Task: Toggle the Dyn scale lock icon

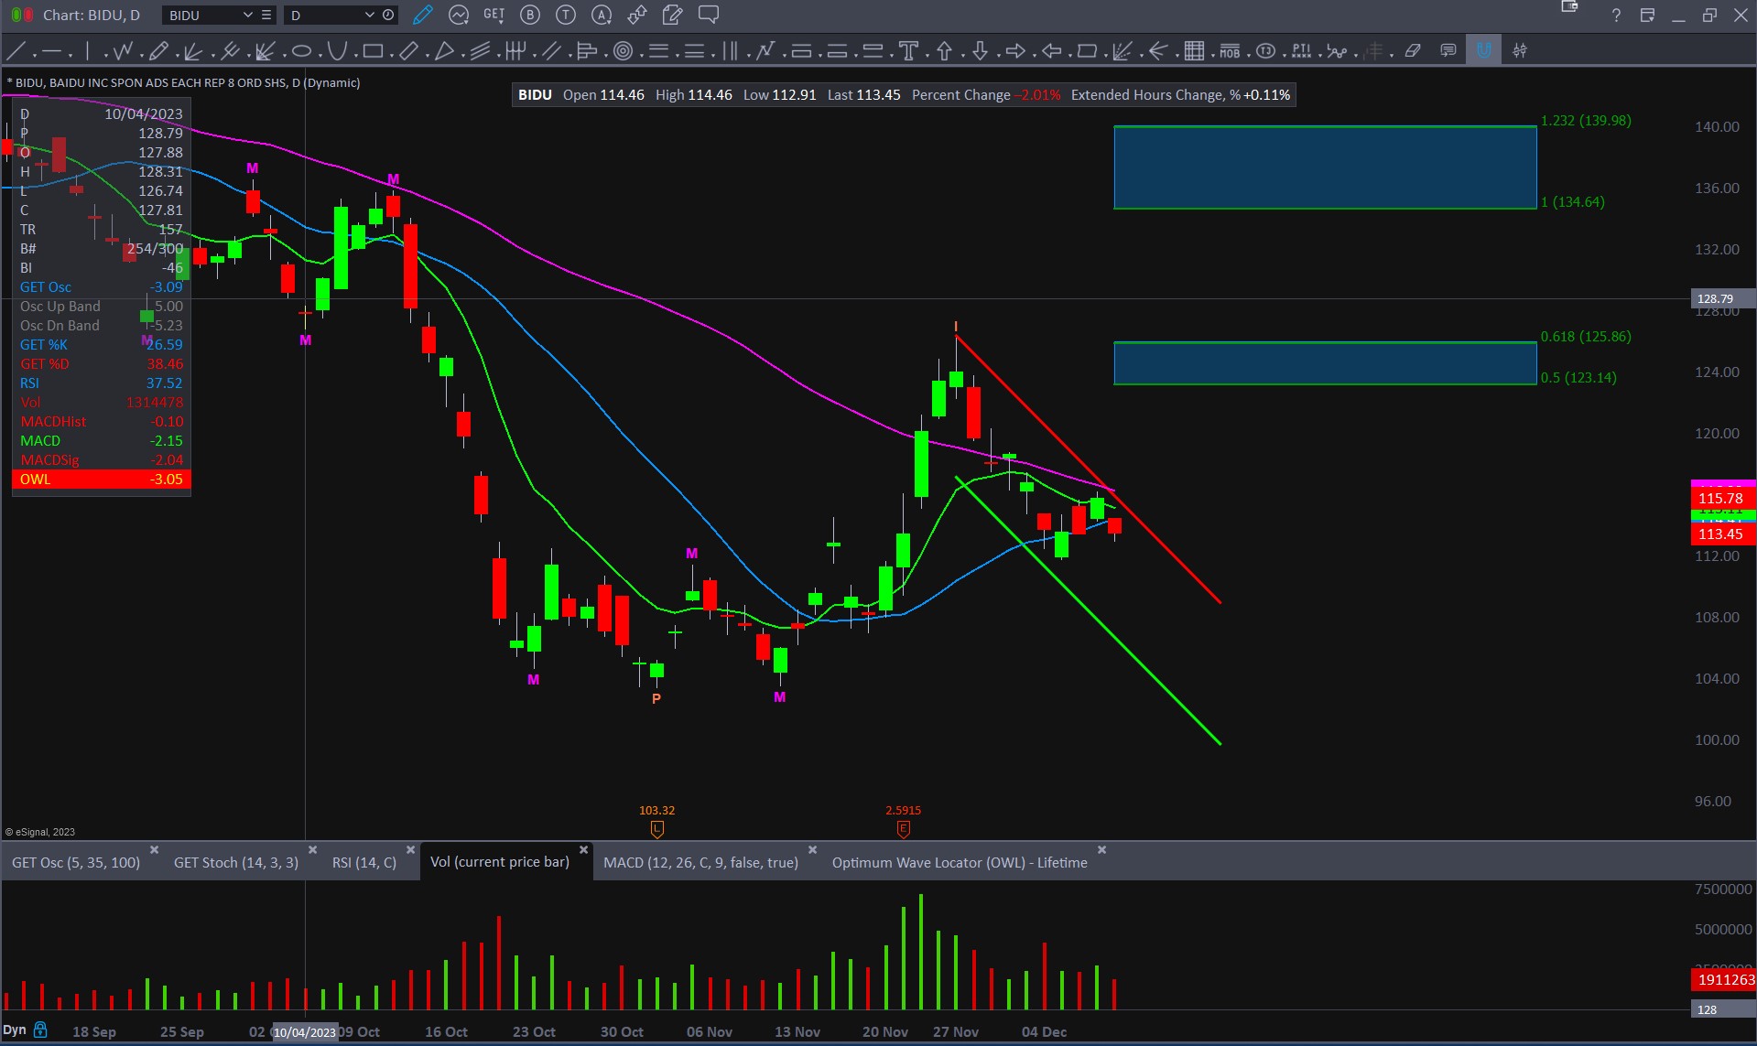Action: 40,1030
